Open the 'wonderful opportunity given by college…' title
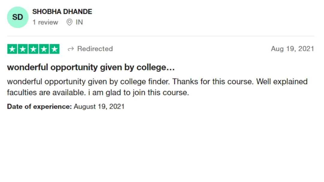324x182 pixels. pos(91,68)
